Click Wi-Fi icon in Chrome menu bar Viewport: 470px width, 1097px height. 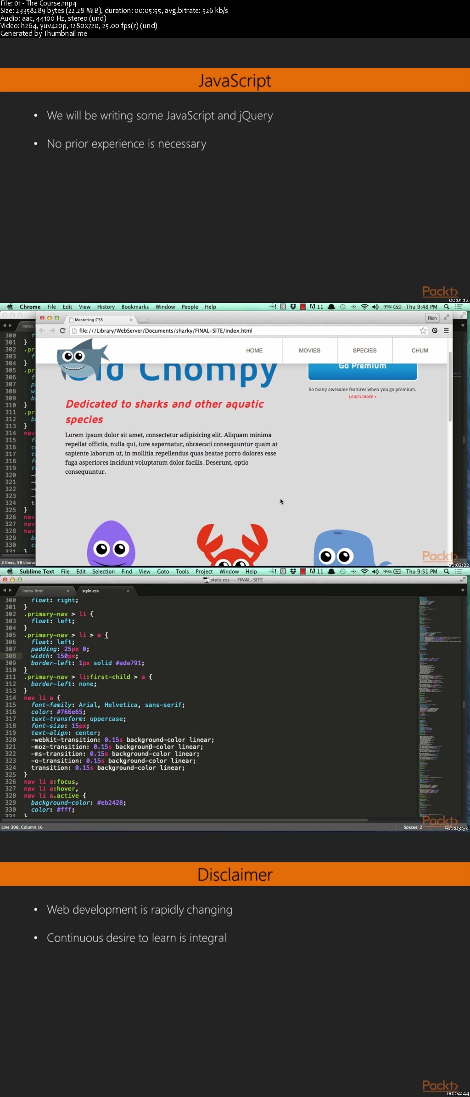pos(364,307)
